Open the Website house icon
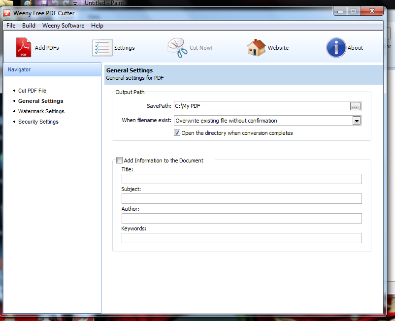This screenshot has height=321, width=395. coord(256,47)
